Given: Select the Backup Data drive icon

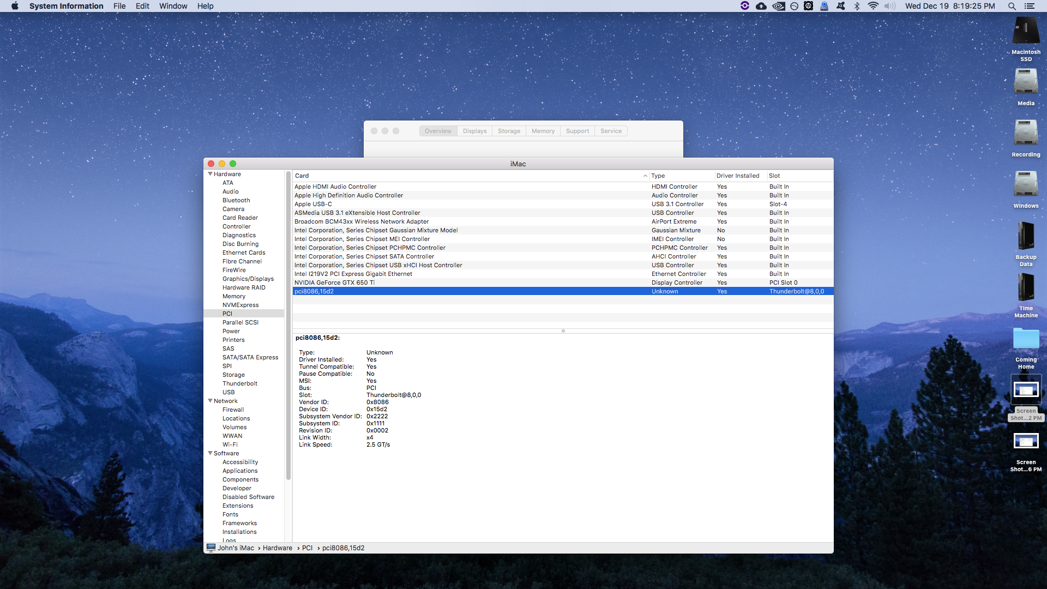Looking at the screenshot, I should [x=1026, y=237].
